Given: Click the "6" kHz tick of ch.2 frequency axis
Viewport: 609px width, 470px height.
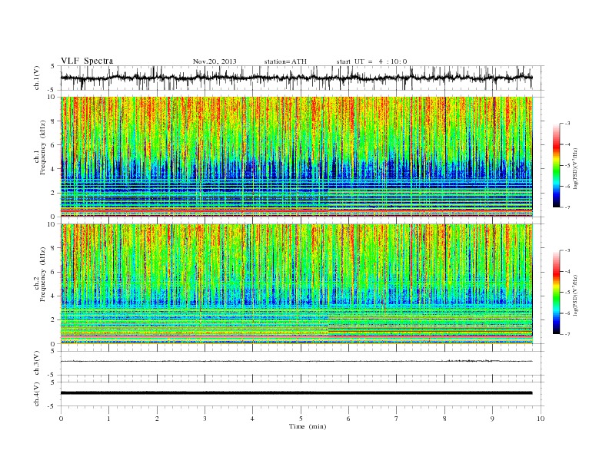Looking at the screenshot, I should 54,272.
